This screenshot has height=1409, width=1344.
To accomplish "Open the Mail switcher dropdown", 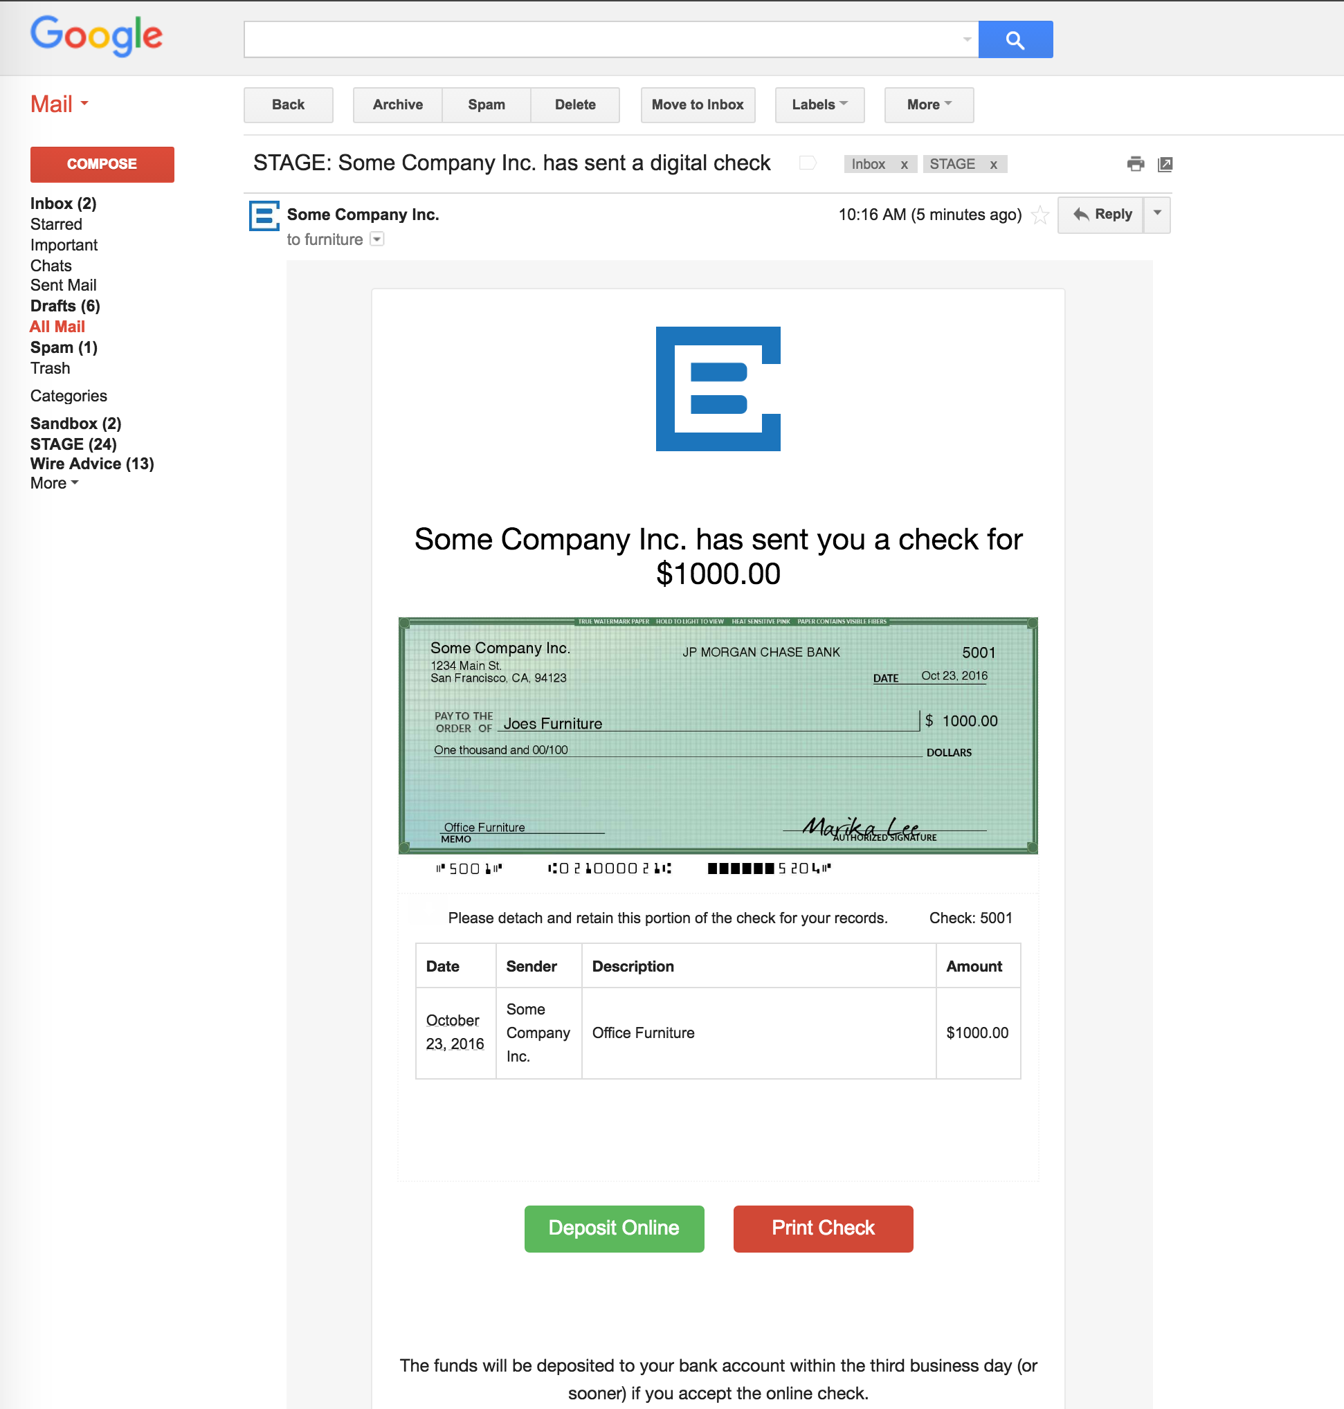I will tap(60, 104).
